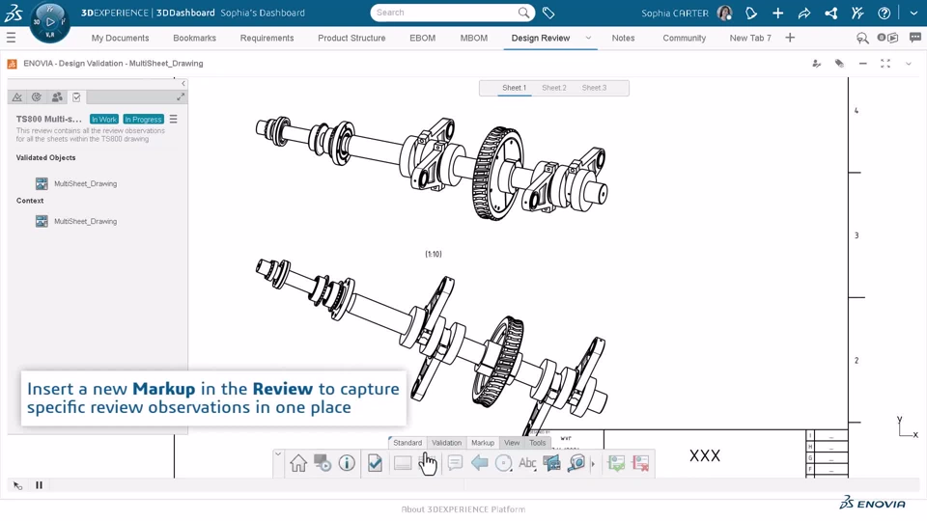The width and height of the screenshot is (927, 521).
Task: Switch to the Bookmarks tab
Action: pyautogui.click(x=194, y=38)
